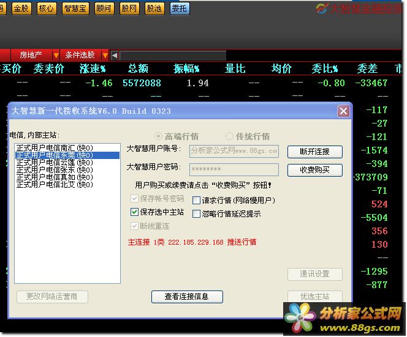This screenshot has width=407, height=337.
Task: Uncheck the 保存选中主站 checkbox
Action: [134, 212]
